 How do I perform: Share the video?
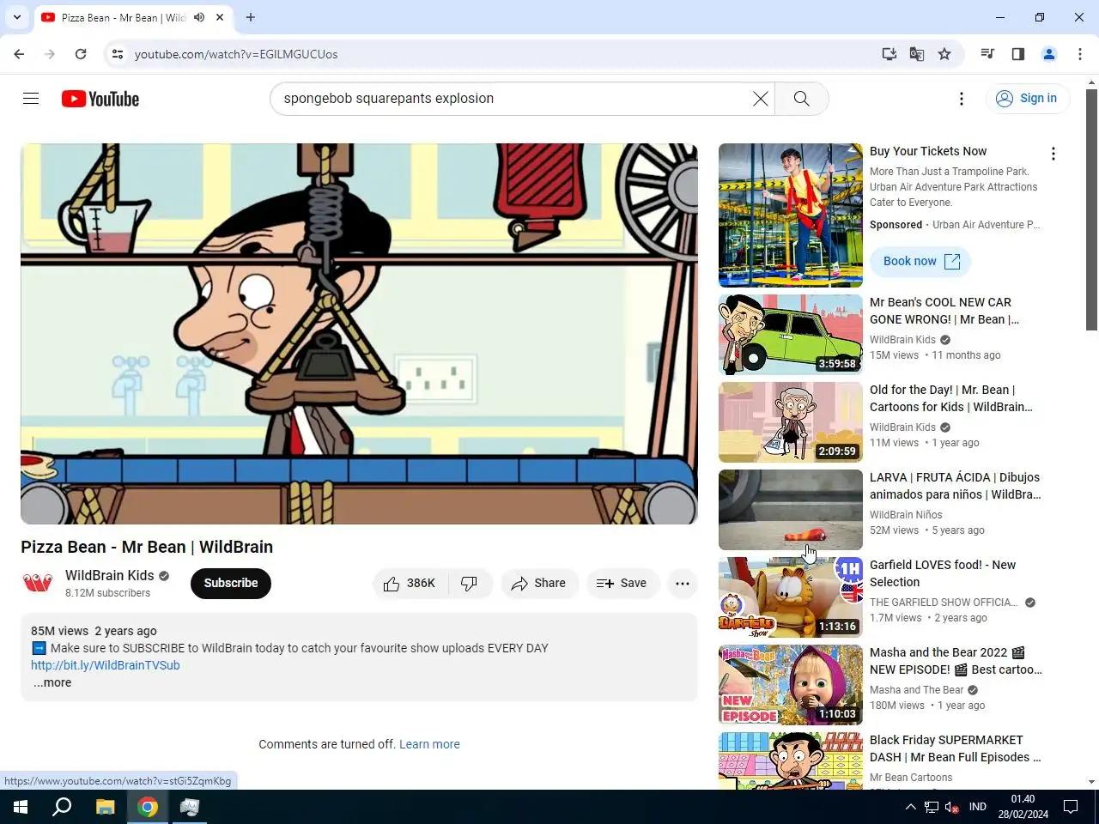coord(538,584)
